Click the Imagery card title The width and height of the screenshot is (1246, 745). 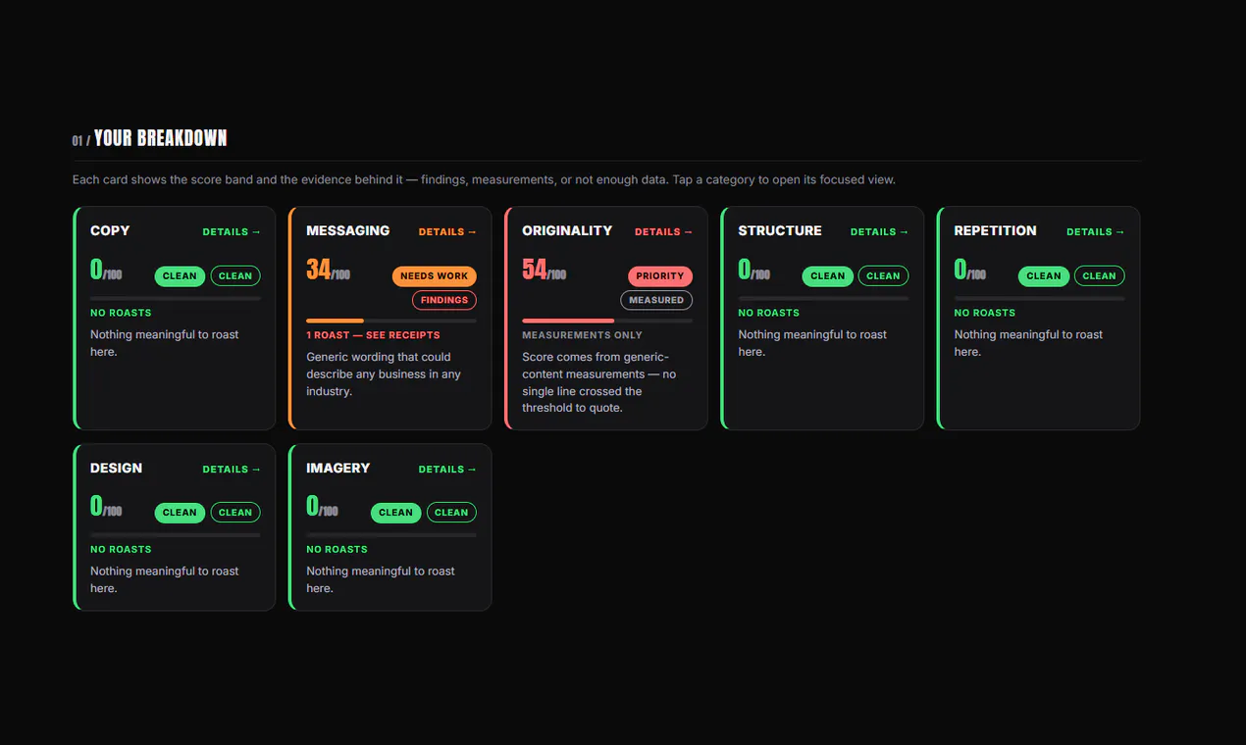coord(338,469)
